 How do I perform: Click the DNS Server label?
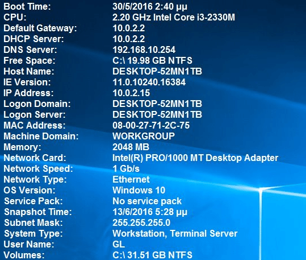click(30, 49)
